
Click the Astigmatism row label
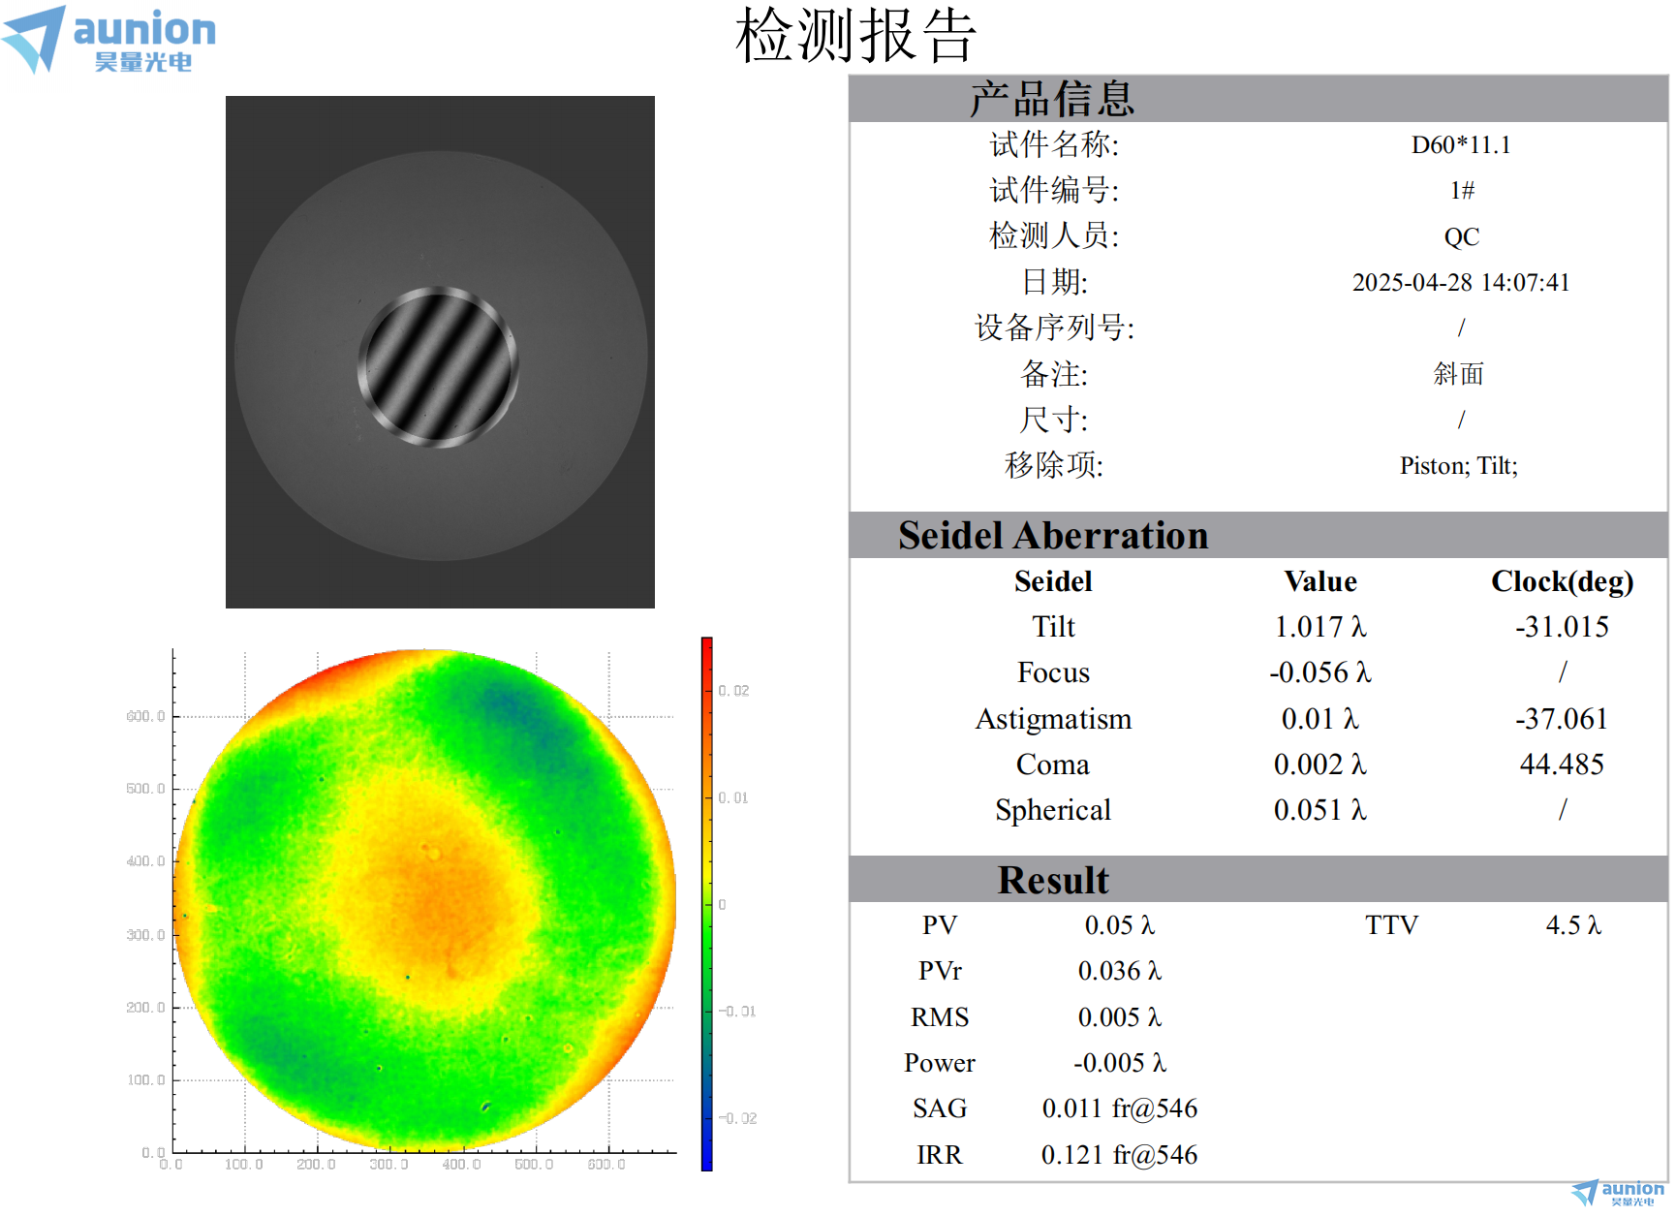click(1053, 719)
